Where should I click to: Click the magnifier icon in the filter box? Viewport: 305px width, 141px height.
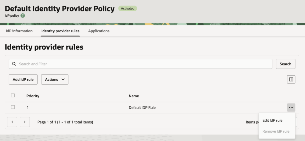(x=14, y=64)
